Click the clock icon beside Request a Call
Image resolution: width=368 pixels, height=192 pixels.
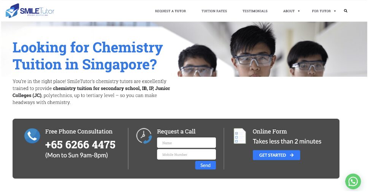[144, 136]
